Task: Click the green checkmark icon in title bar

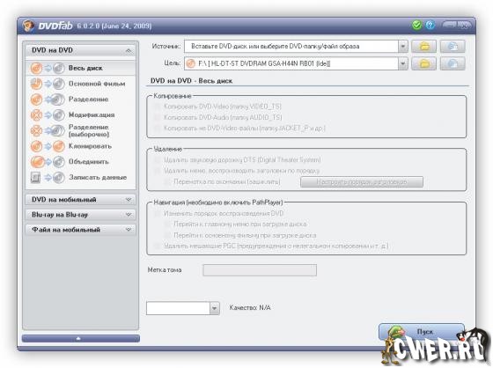Action: click(417, 26)
